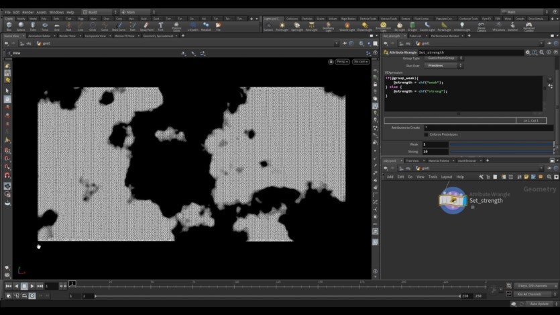Open parameter pane help icon
The width and height of the screenshot is (560, 315).
click(x=556, y=52)
